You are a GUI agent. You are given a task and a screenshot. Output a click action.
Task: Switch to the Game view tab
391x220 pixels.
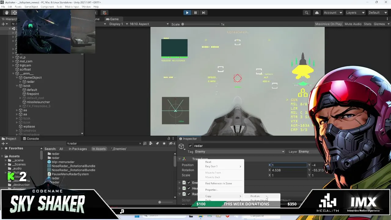click(112, 19)
